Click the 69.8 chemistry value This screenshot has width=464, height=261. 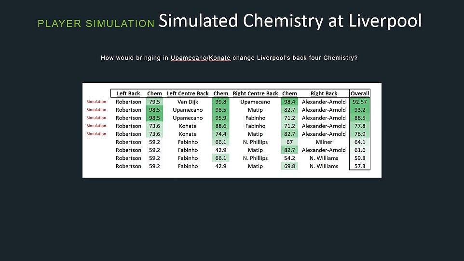tap(289, 166)
